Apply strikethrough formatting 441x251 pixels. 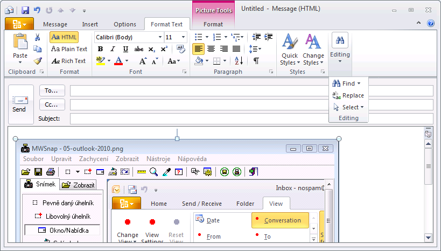click(x=139, y=49)
